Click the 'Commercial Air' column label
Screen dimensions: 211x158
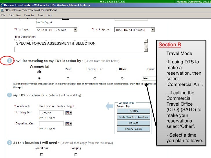click(39, 69)
